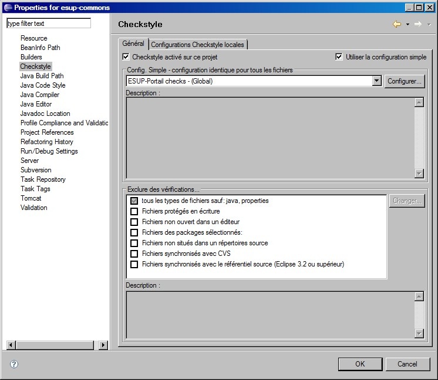This screenshot has width=438, height=380.
Task: Select the Général tab
Action: (x=133, y=44)
